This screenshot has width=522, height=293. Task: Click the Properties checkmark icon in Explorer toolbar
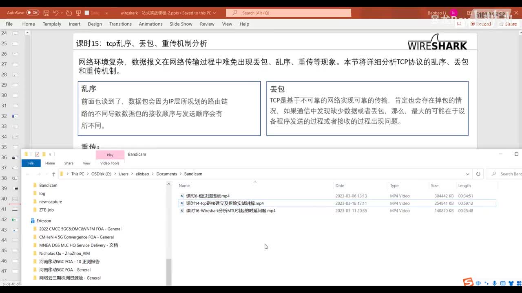[37, 154]
